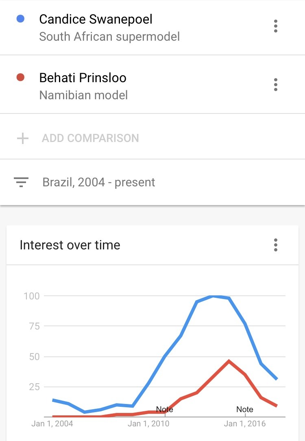This screenshot has height=441, width=305.
Task: Open options menu for Behati Prinsloo
Action: point(275,85)
